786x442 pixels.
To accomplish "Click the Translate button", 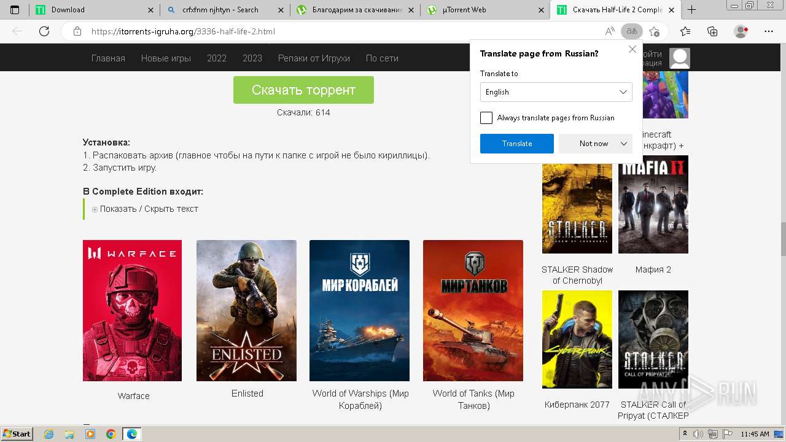I will coord(517,144).
